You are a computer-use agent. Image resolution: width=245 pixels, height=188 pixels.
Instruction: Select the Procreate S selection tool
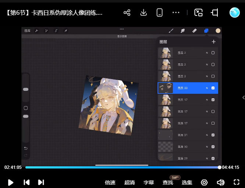[x=56, y=31]
